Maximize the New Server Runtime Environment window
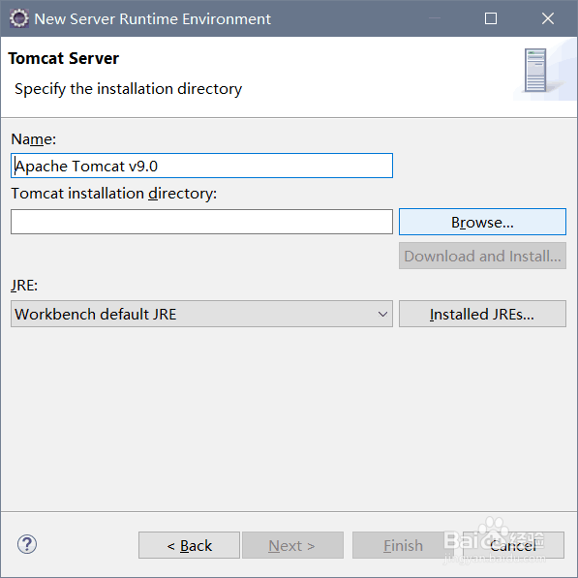This screenshot has width=578, height=578. (491, 18)
